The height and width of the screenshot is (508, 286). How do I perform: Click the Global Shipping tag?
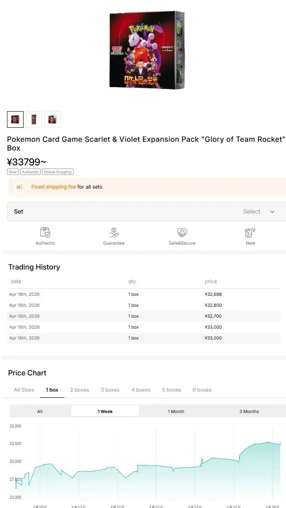(x=58, y=172)
